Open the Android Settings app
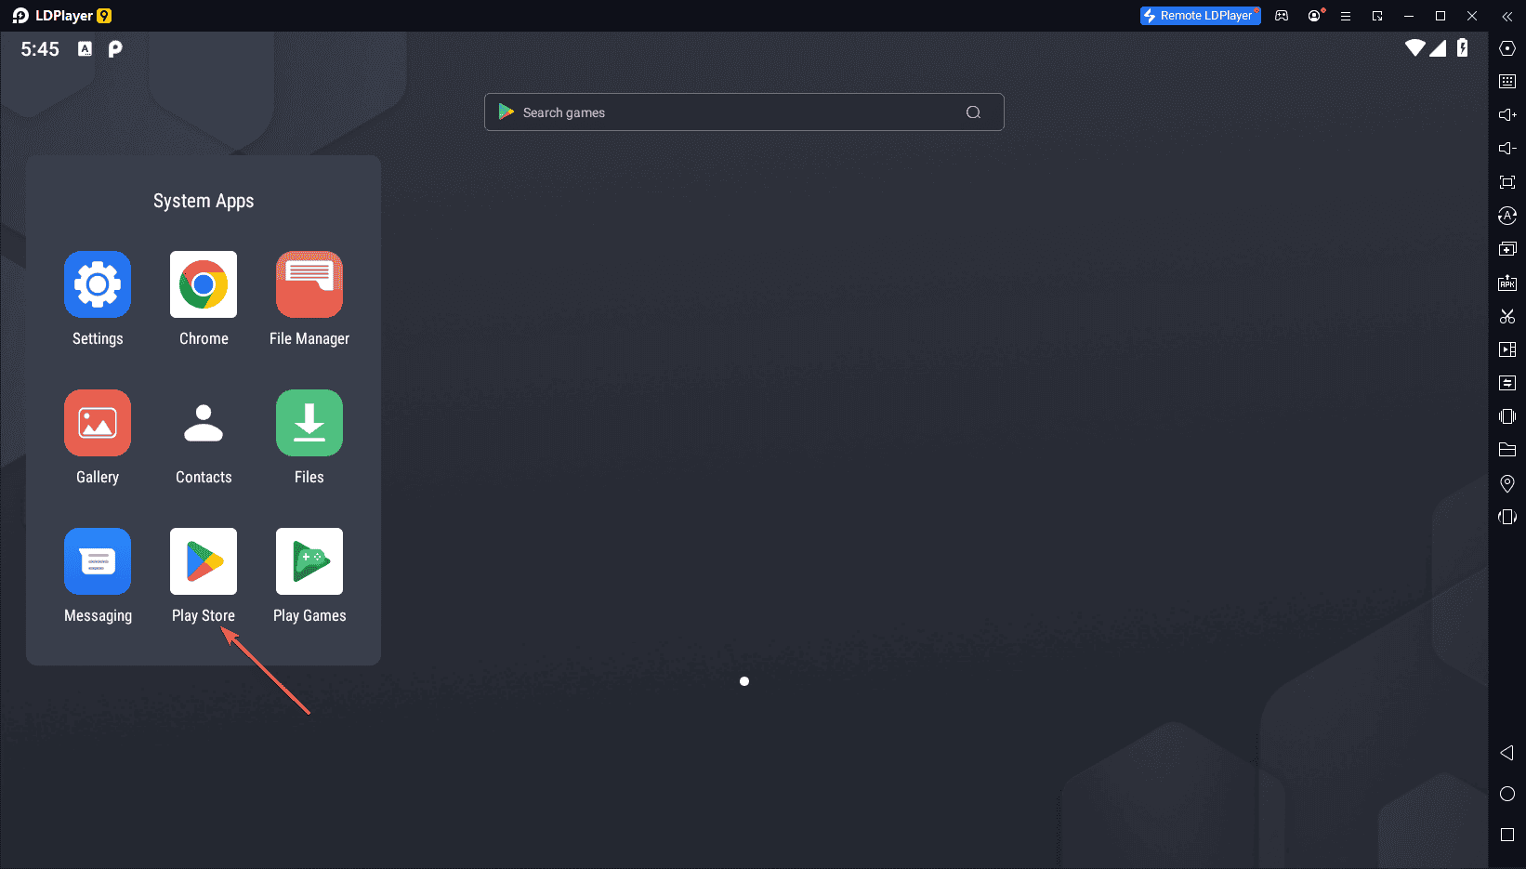The height and width of the screenshot is (869, 1526). click(x=98, y=284)
